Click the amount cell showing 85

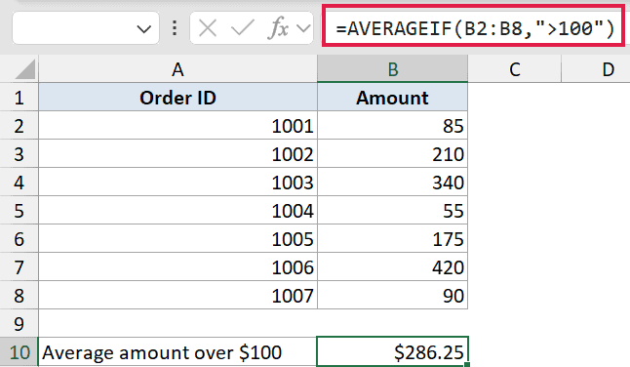[x=393, y=125]
